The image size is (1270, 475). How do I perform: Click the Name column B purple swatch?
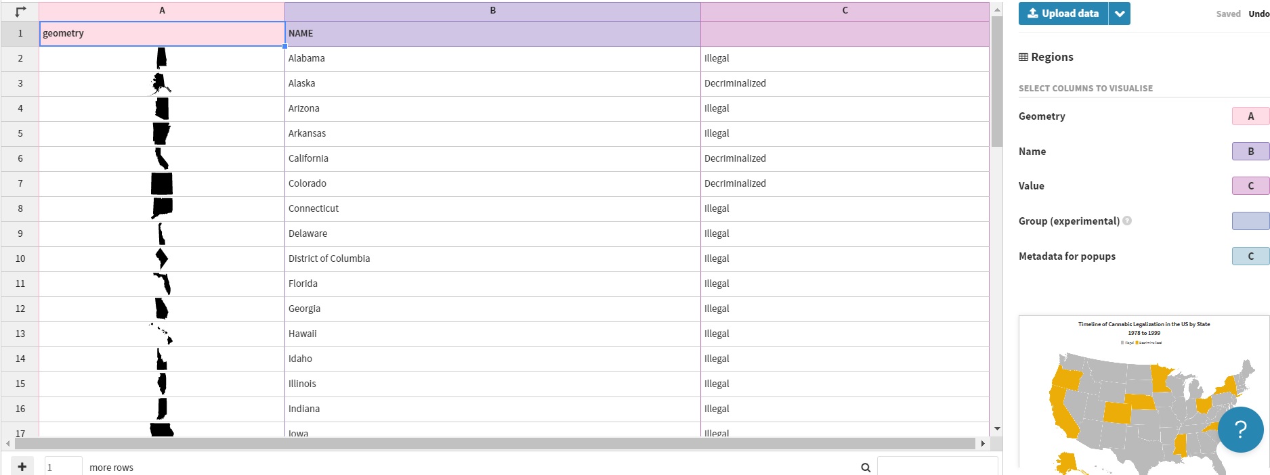click(x=1250, y=152)
